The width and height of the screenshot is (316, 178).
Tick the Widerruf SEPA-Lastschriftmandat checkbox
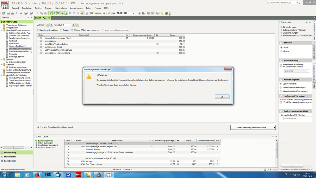(x=71, y=30)
